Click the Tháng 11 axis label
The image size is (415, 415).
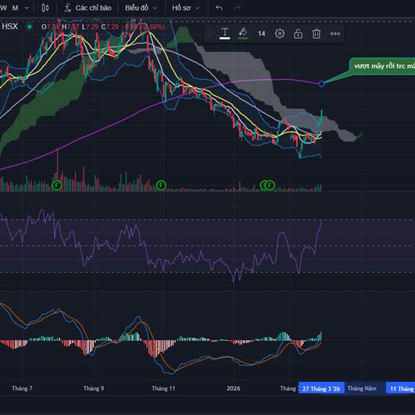163,388
